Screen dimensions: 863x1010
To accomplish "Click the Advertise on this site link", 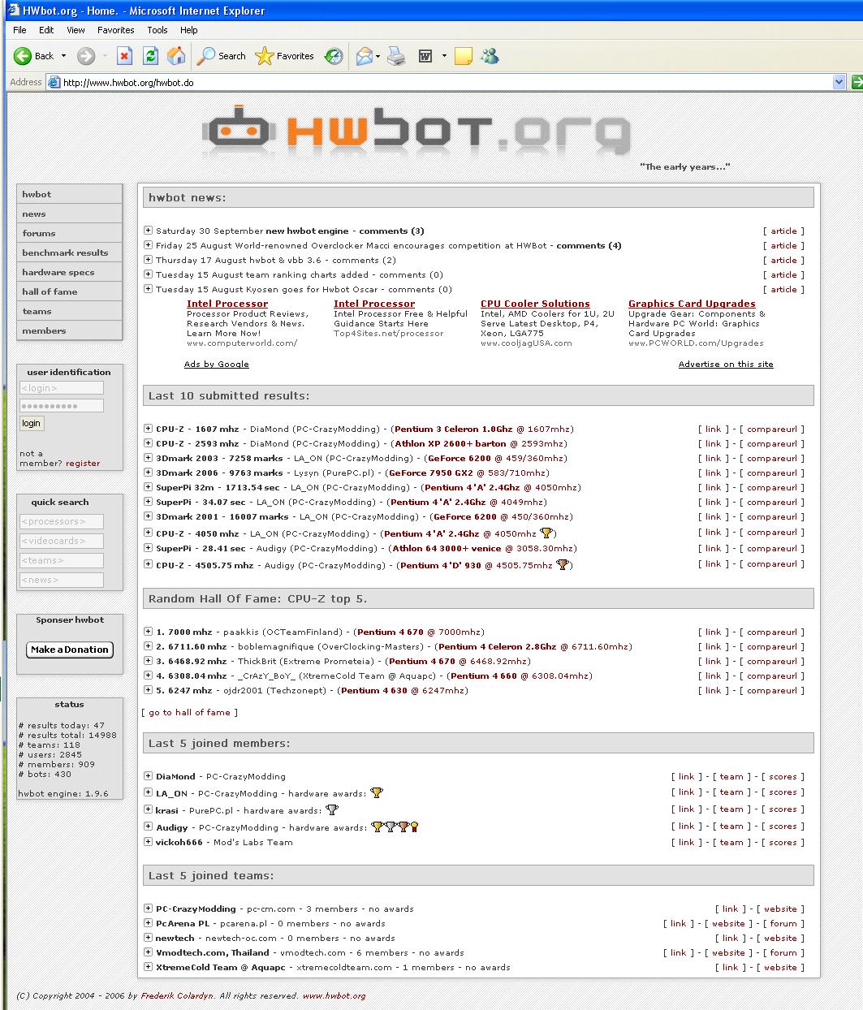I will click(x=726, y=365).
